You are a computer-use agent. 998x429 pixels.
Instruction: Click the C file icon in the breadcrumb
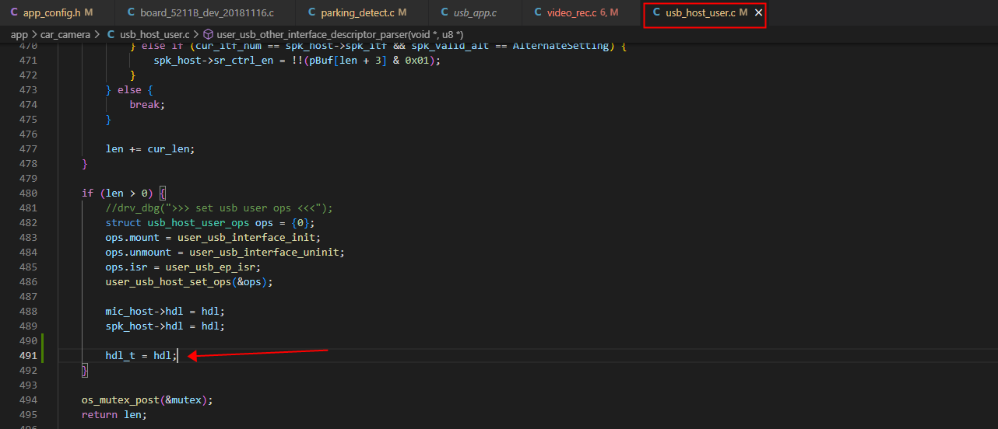pos(111,34)
